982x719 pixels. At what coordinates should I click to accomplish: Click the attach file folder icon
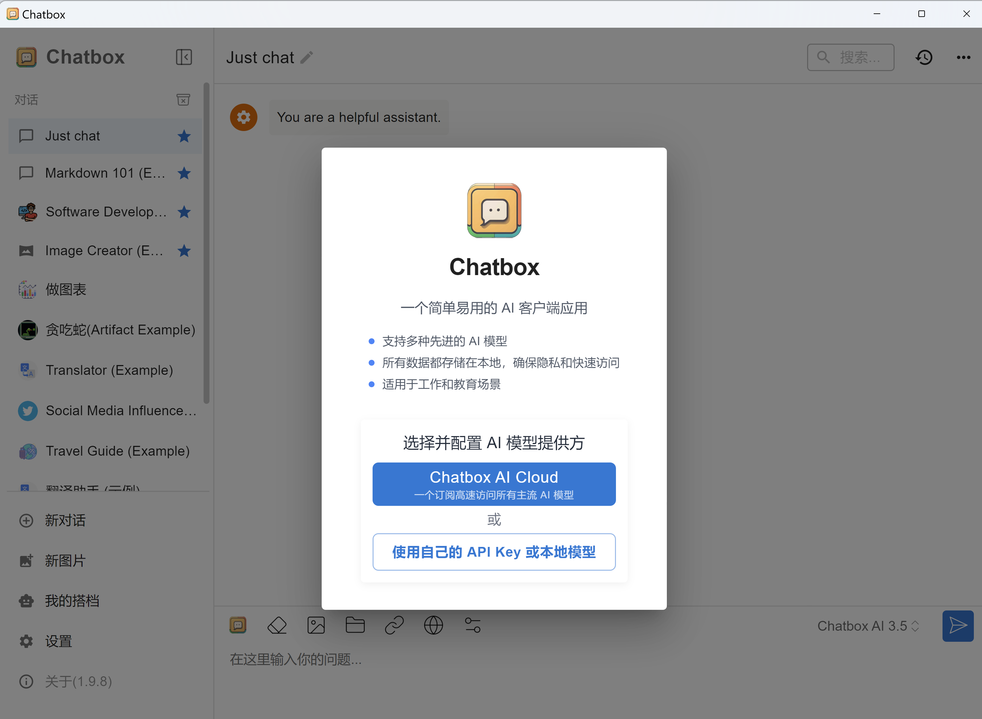(355, 626)
